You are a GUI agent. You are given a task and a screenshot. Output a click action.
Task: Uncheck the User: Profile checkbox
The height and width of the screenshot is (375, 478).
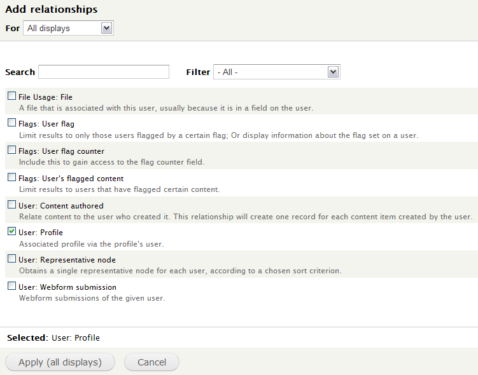(11, 231)
